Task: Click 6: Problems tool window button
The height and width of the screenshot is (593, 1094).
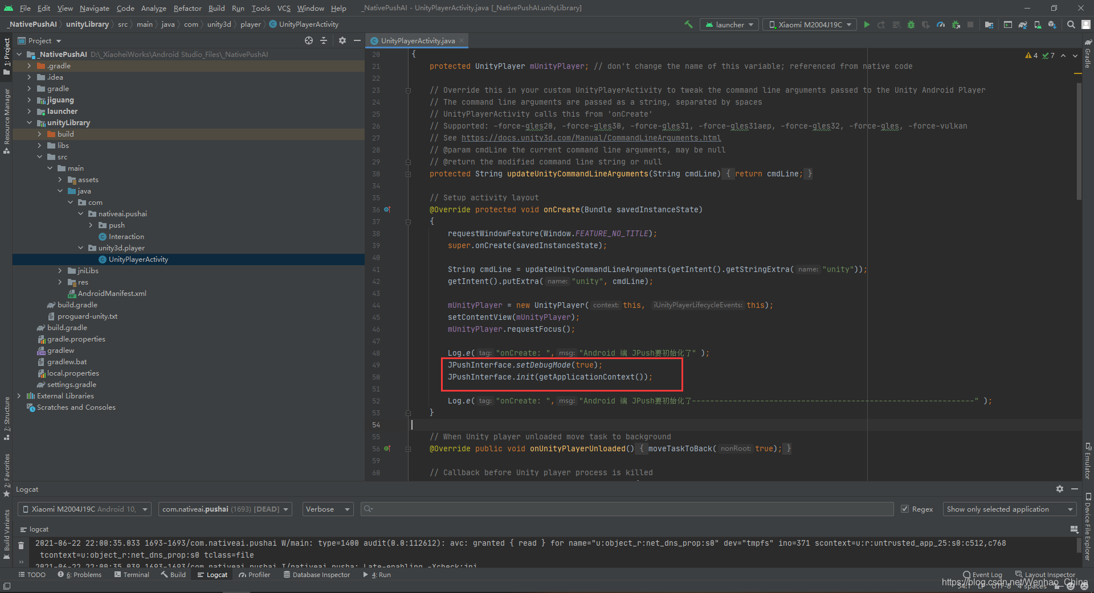Action: [x=79, y=575]
